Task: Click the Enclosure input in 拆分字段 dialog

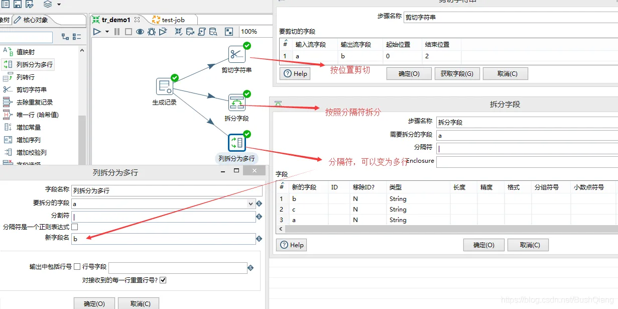Action: (x=527, y=161)
